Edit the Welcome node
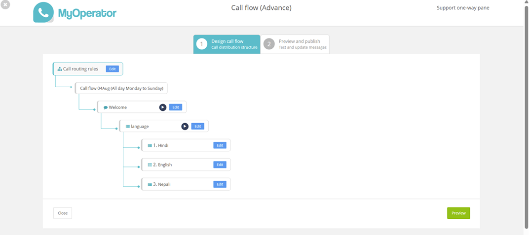 pos(175,107)
